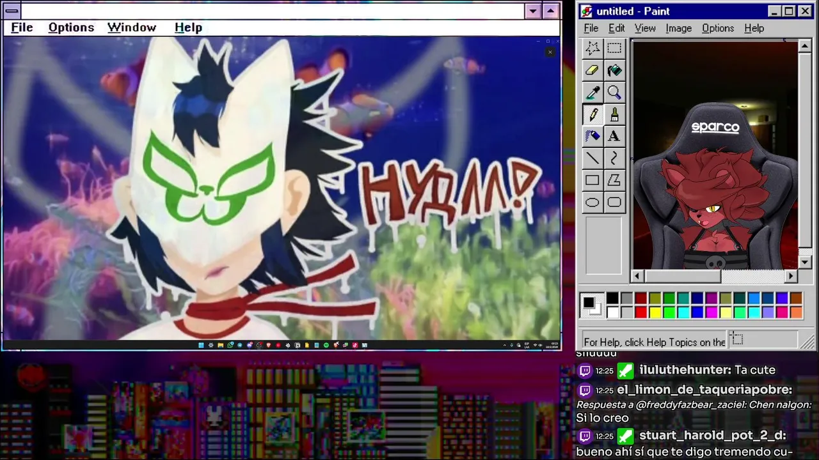
Task: Open the Options menu in left window
Action: [71, 27]
